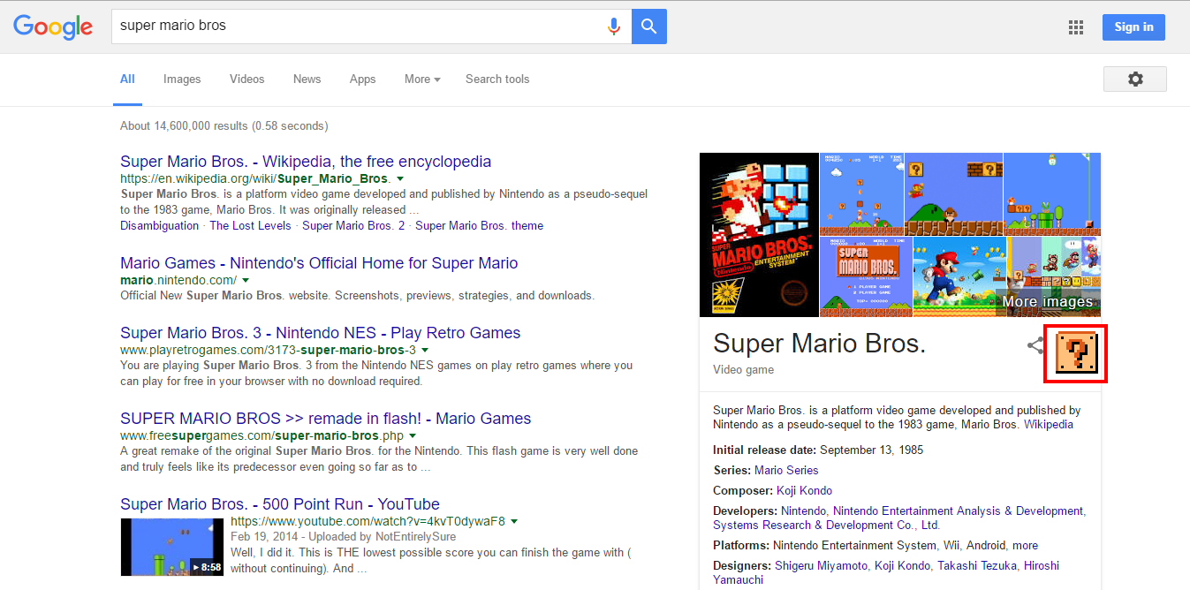This screenshot has height=590, width=1190.
Task: Click the 'About 14,600,000 results' text
Action: pos(224,125)
